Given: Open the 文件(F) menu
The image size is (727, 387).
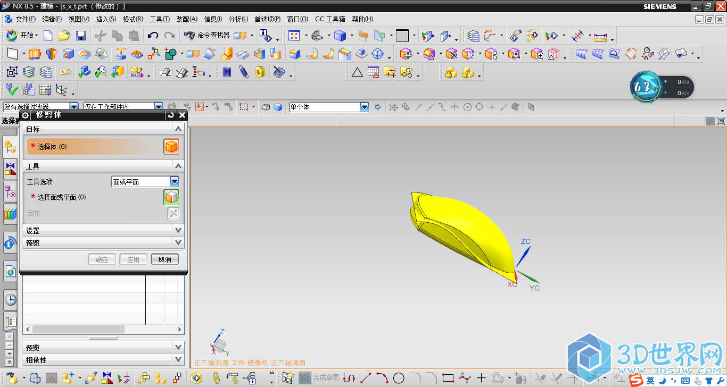Looking at the screenshot, I should [x=25, y=19].
